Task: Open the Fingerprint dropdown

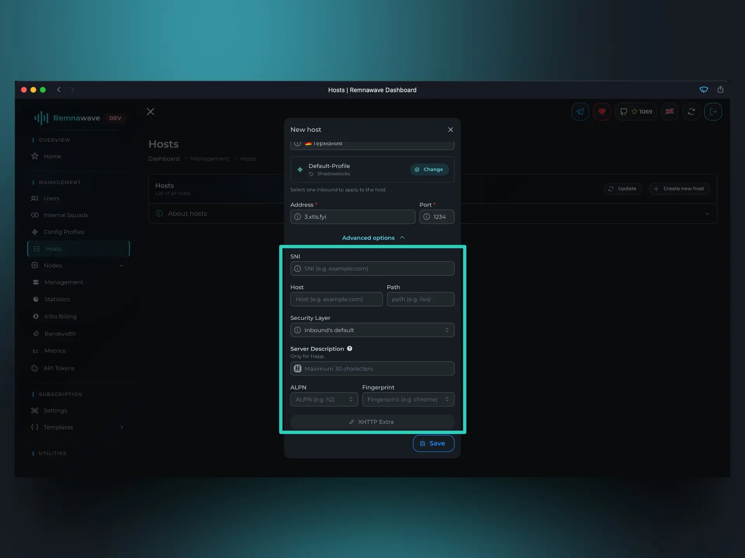Action: (408, 399)
